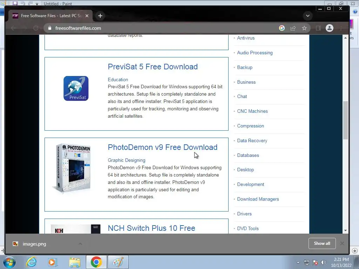The width and height of the screenshot is (359, 269).
Task: Bookmark this page with the star icon
Action: click(x=304, y=28)
